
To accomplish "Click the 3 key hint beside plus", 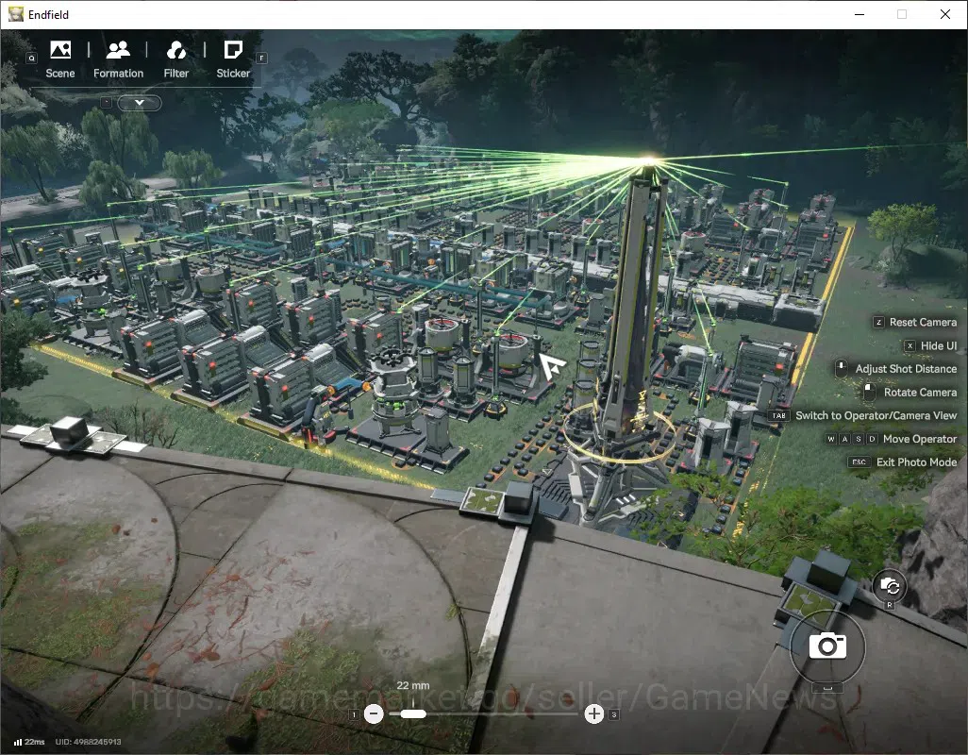I will [x=613, y=714].
